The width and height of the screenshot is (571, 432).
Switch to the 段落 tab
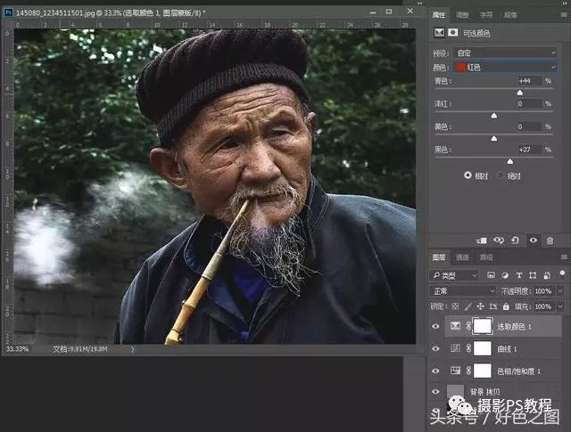pyautogui.click(x=510, y=15)
